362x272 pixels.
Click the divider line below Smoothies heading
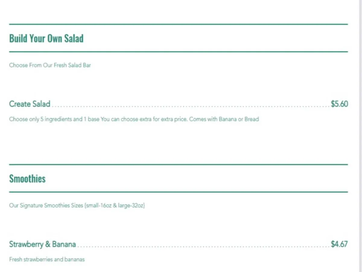(178, 192)
